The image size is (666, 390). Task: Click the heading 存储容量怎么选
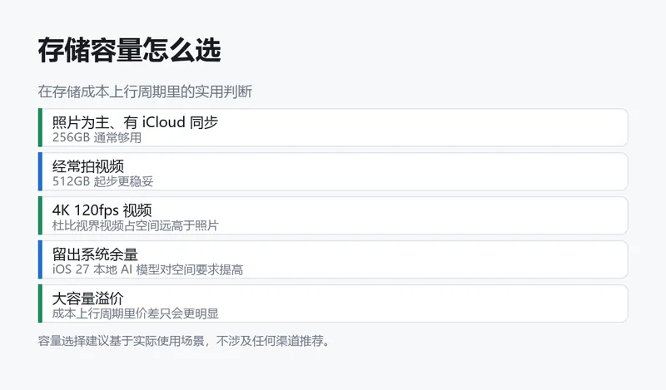coord(130,51)
